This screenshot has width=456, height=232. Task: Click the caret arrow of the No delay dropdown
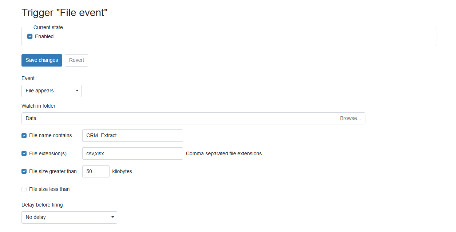(113, 217)
